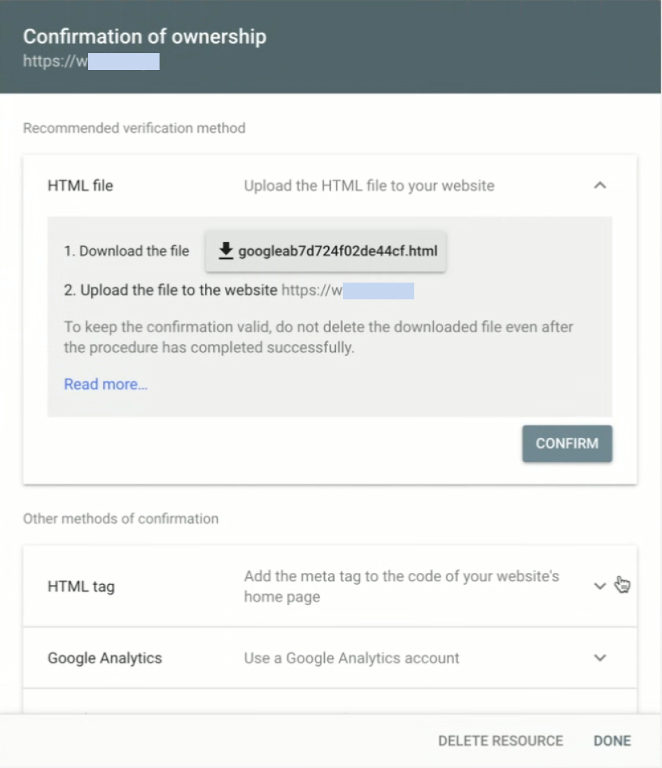The height and width of the screenshot is (768, 662).
Task: Click the Confirmation of ownership heading
Action: tap(145, 36)
